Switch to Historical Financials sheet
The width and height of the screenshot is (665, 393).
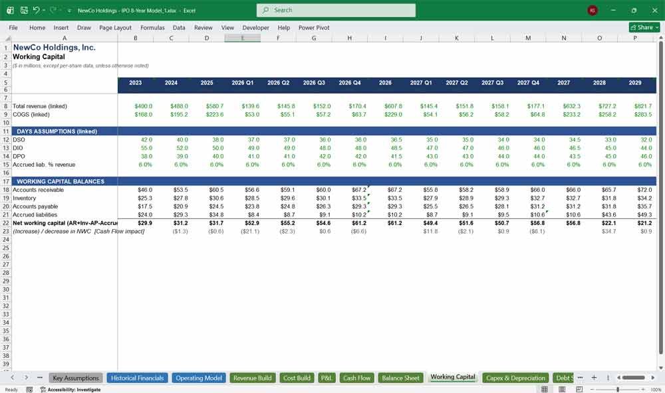(x=138, y=378)
